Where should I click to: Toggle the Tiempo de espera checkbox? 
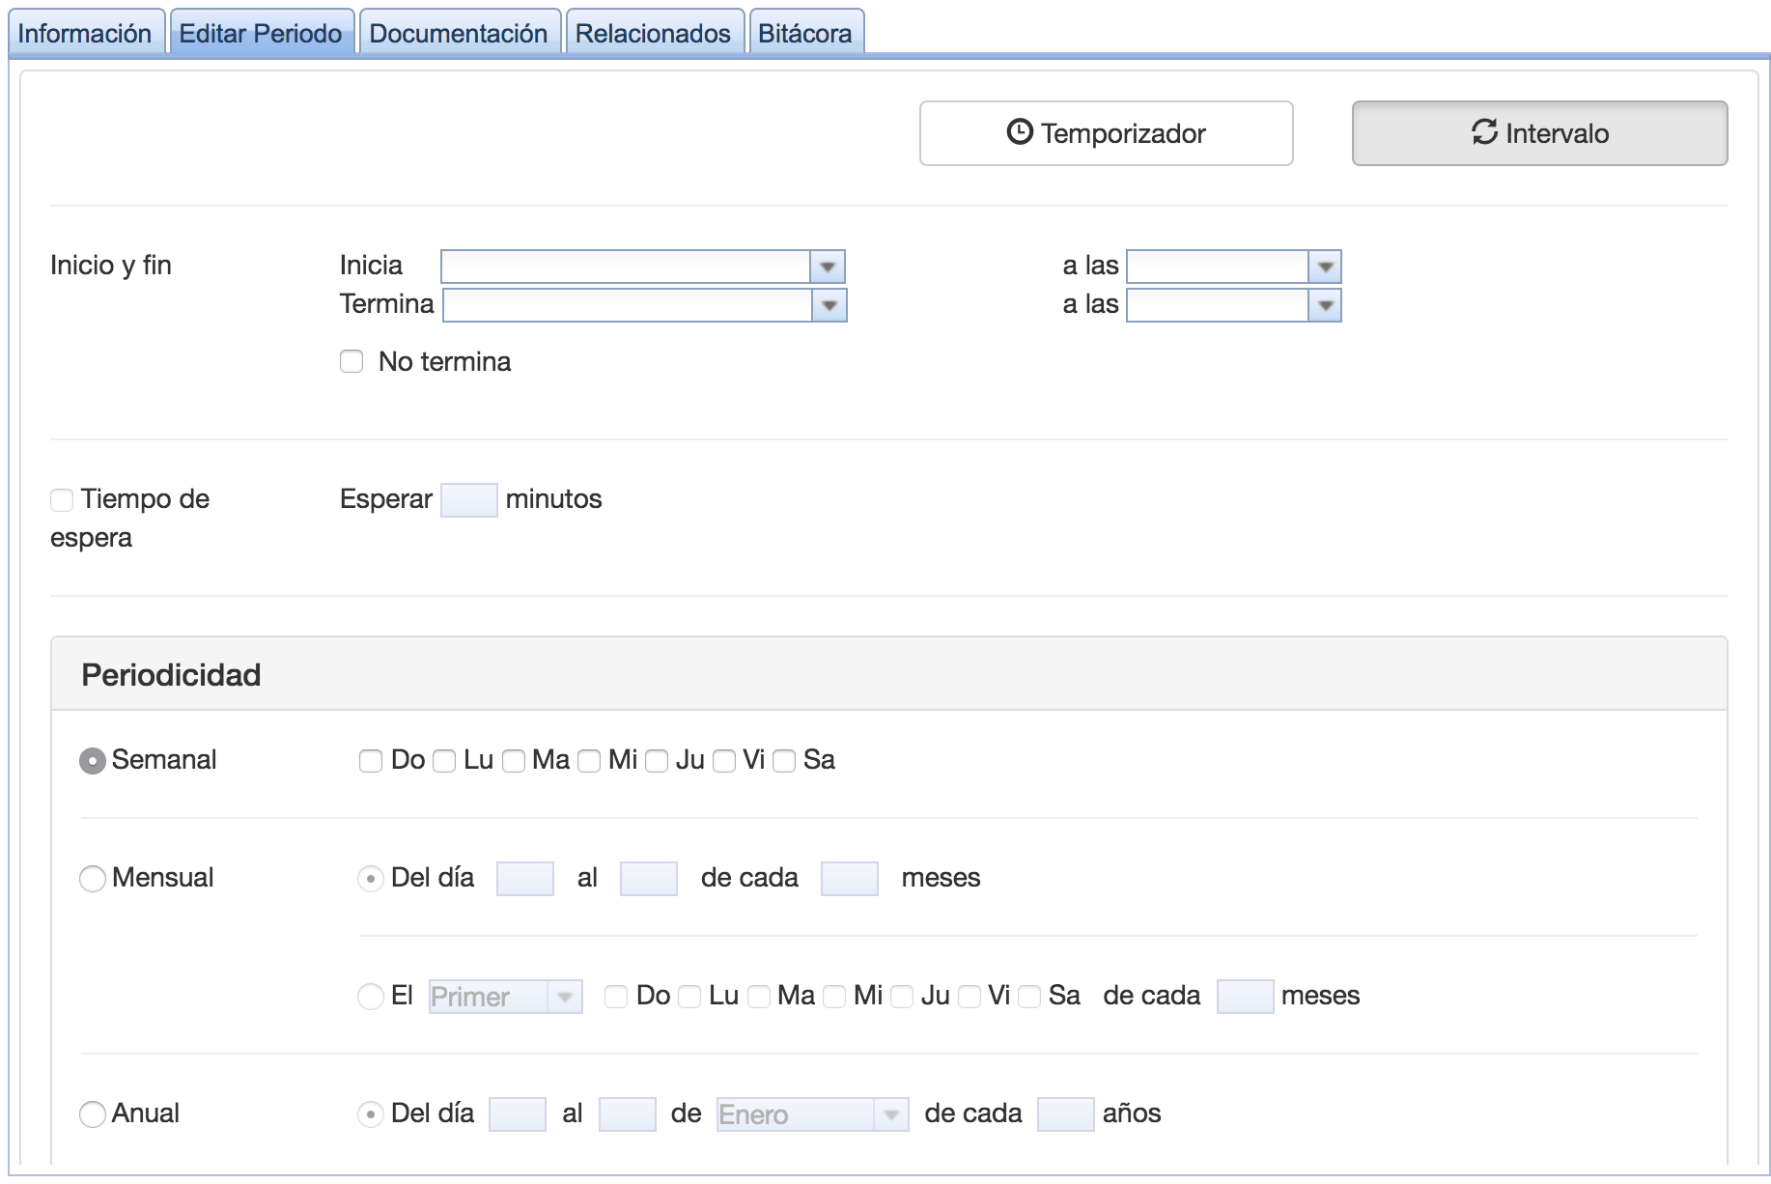[x=62, y=499]
